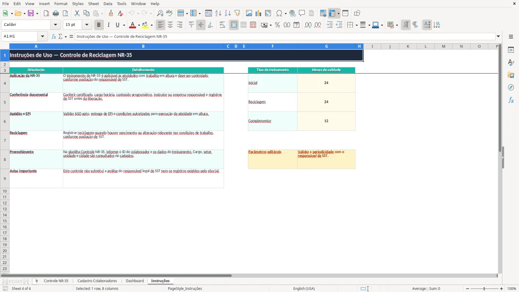Sort descending with the Z-A icon
Image resolution: width=519 pixels, height=292 pixels.
[x=228, y=13]
